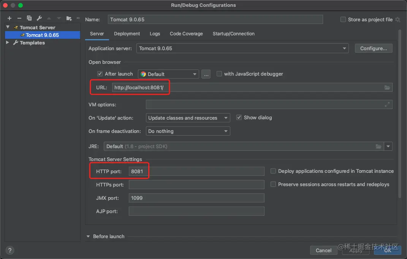Open the JRE dropdown arrow
Image resolution: width=407 pixels, height=259 pixels.
(388, 146)
